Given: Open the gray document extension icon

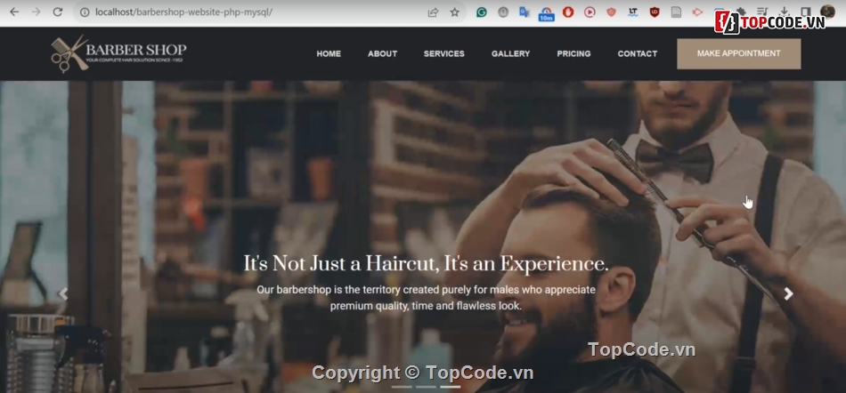Looking at the screenshot, I should (676, 12).
